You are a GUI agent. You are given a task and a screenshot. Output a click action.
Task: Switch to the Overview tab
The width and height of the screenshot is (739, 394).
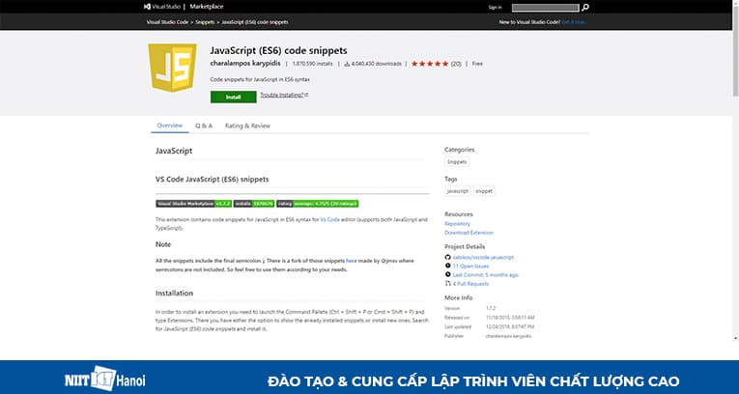click(170, 126)
